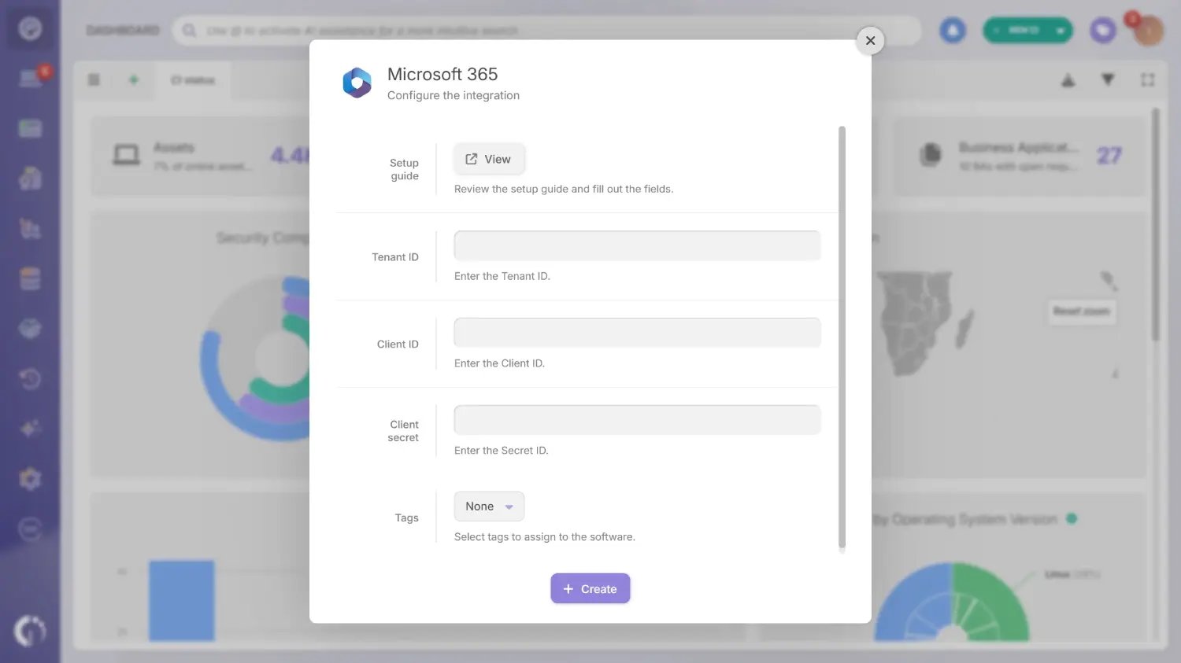Image resolution: width=1181 pixels, height=663 pixels.
Task: Create the Microsoft 365 integration
Action: pyautogui.click(x=590, y=588)
